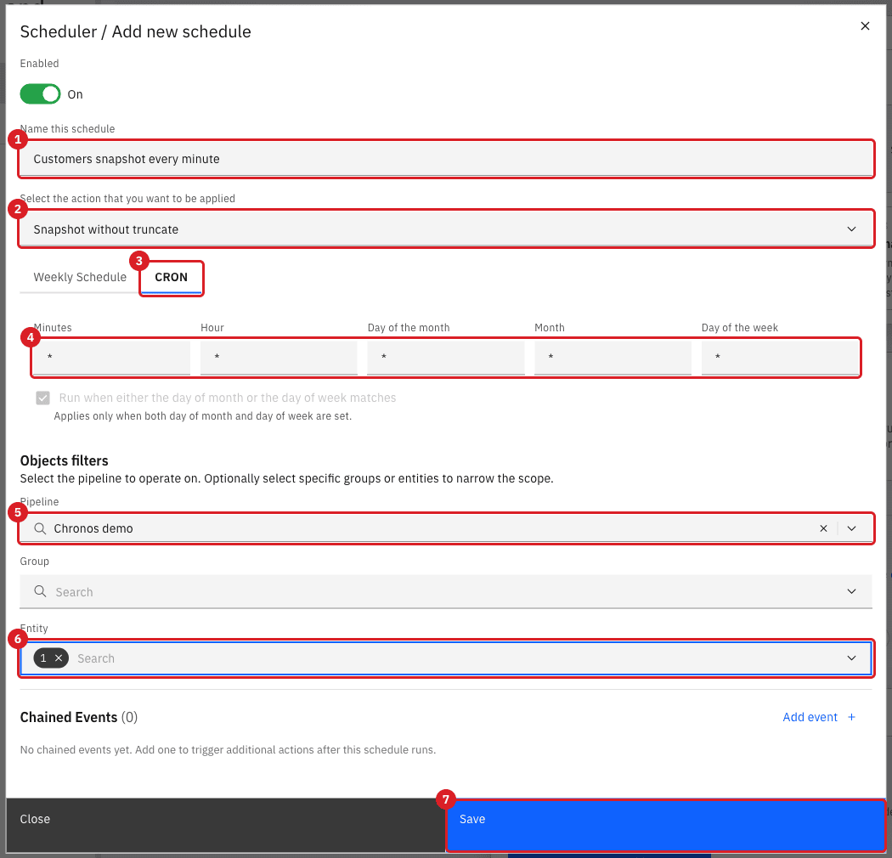The width and height of the screenshot is (892, 858).
Task: Turn off the Enabled toggle
Action: (41, 94)
